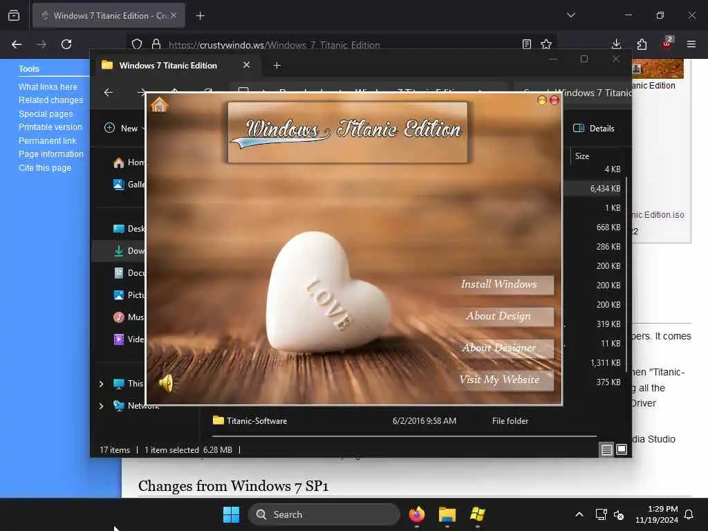Open Firefox downloads panel

coord(616,44)
